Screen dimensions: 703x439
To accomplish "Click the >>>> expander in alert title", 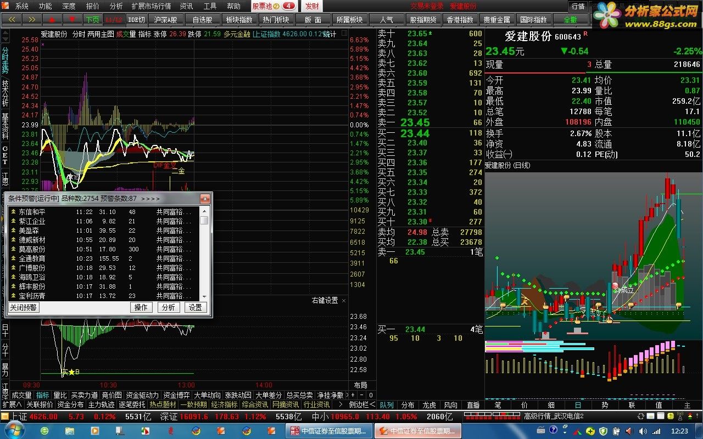I will (150, 198).
